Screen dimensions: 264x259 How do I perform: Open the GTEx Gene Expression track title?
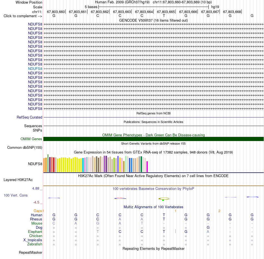153,152
